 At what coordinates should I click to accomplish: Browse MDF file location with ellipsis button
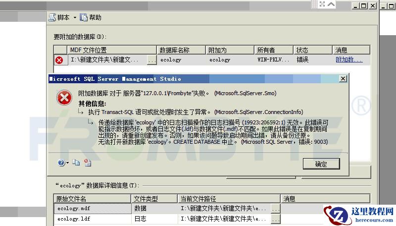click(151, 60)
